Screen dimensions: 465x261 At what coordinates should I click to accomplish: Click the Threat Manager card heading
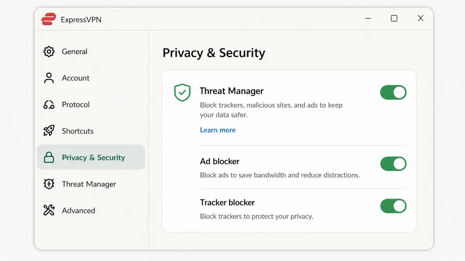232,91
